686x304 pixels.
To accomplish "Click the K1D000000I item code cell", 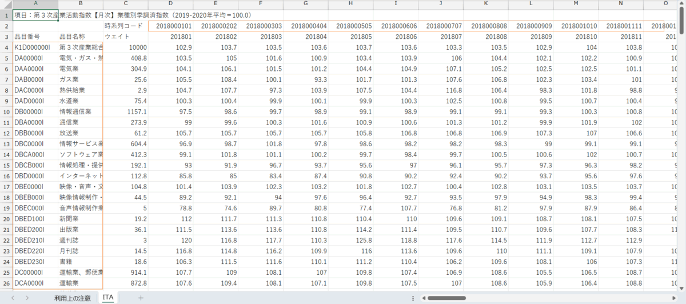I will [34, 47].
